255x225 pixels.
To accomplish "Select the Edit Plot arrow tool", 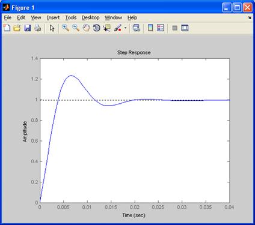I will (x=52, y=28).
